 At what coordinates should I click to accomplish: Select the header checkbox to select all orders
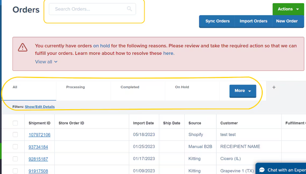(x=15, y=123)
